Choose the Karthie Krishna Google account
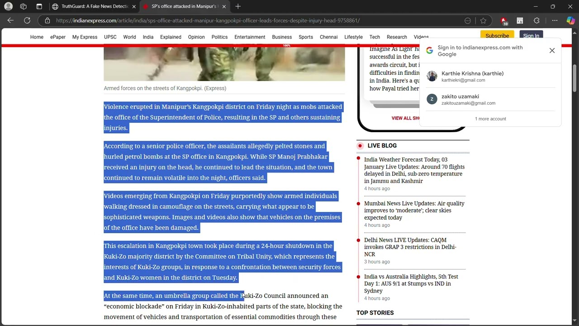Viewport: 579px width, 326px height. (x=490, y=77)
